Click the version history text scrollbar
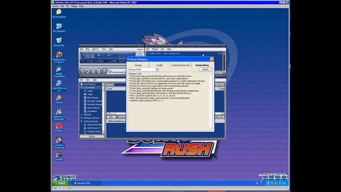The height and width of the screenshot is (192, 341). pyautogui.click(x=211, y=101)
